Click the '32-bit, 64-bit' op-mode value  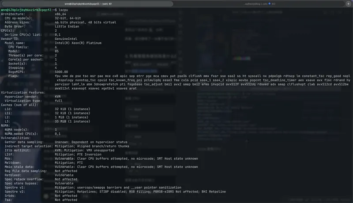[x=68, y=18]
